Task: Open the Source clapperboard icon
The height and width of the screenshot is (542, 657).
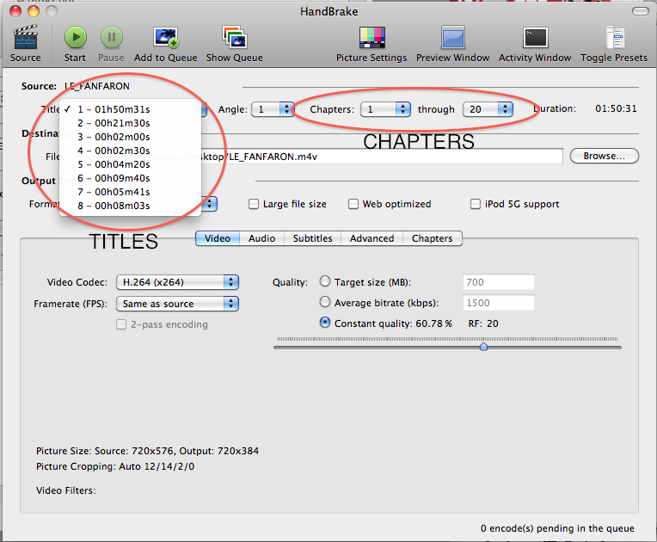Action: [x=26, y=38]
